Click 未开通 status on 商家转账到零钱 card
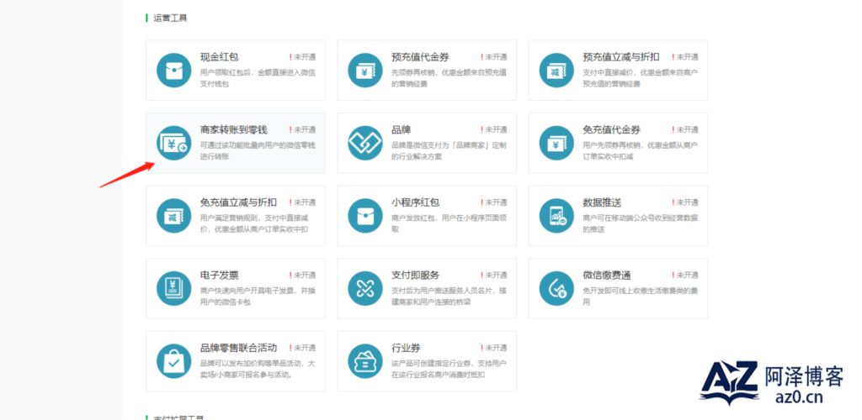 (x=302, y=130)
